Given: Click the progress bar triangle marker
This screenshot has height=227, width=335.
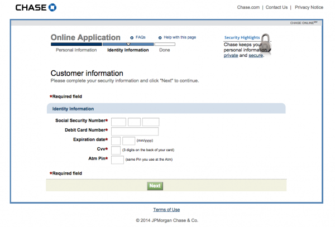Looking at the screenshot, I should 128,44.
